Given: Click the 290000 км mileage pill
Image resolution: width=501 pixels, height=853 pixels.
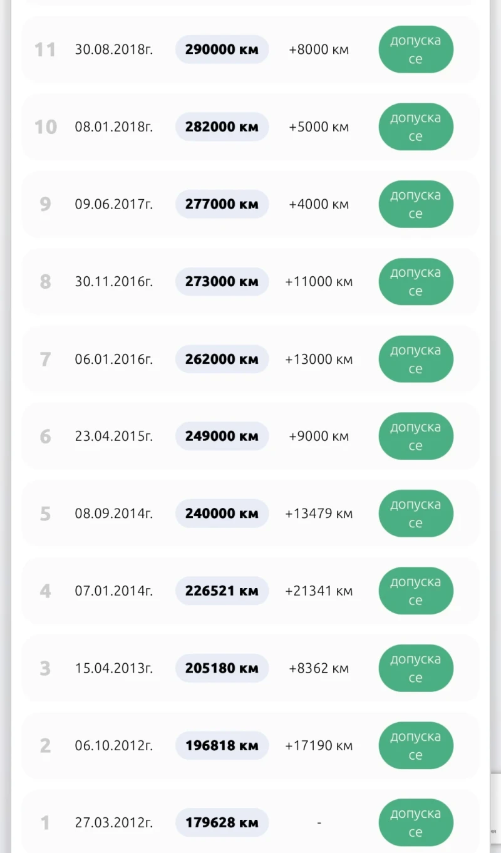Looking at the screenshot, I should 222,49.
